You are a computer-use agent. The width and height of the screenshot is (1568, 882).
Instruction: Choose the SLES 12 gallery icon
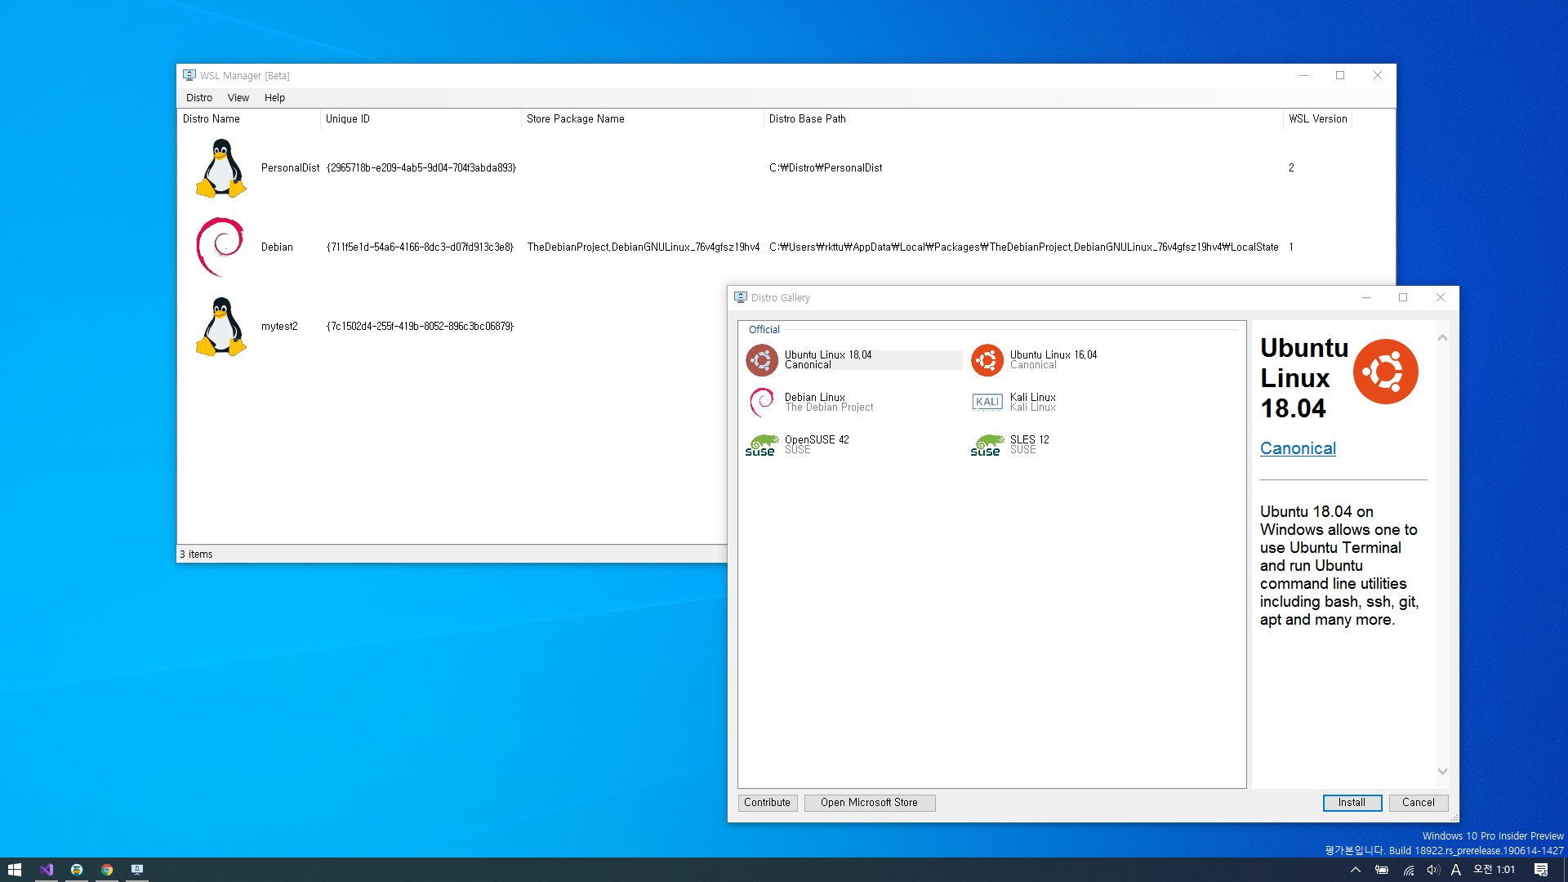(x=987, y=445)
